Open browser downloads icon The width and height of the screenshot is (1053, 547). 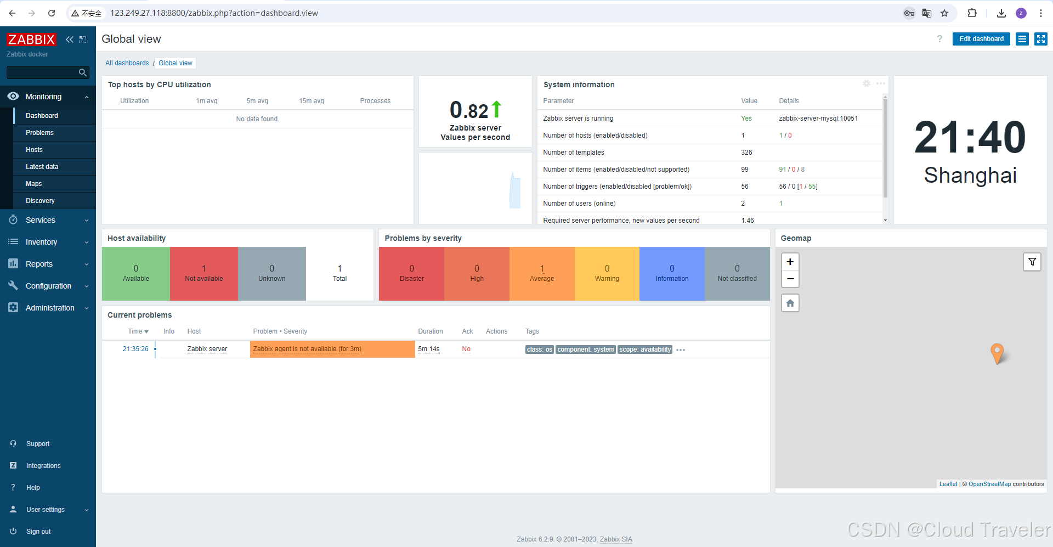pyautogui.click(x=1001, y=13)
